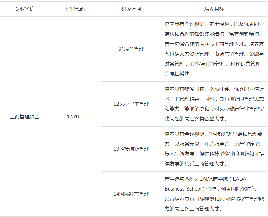
Task: Click the 研究方向 column header
Action: [131, 9]
